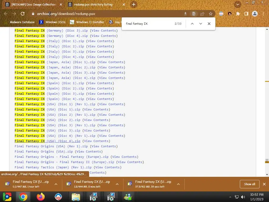Viewport: 269px width, 202px height.
Task: Bookmark this page with the star icon
Action: (x=211, y=14)
